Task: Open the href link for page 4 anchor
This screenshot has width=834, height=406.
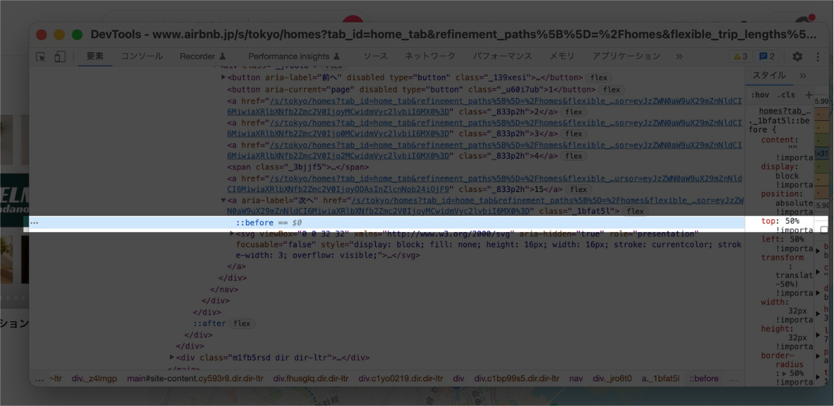Action: (x=484, y=150)
